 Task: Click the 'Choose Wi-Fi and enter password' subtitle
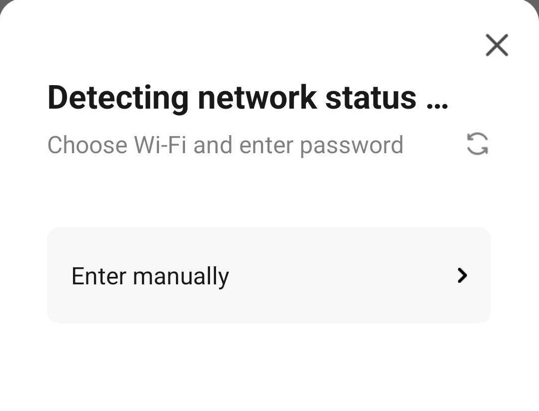tap(225, 145)
